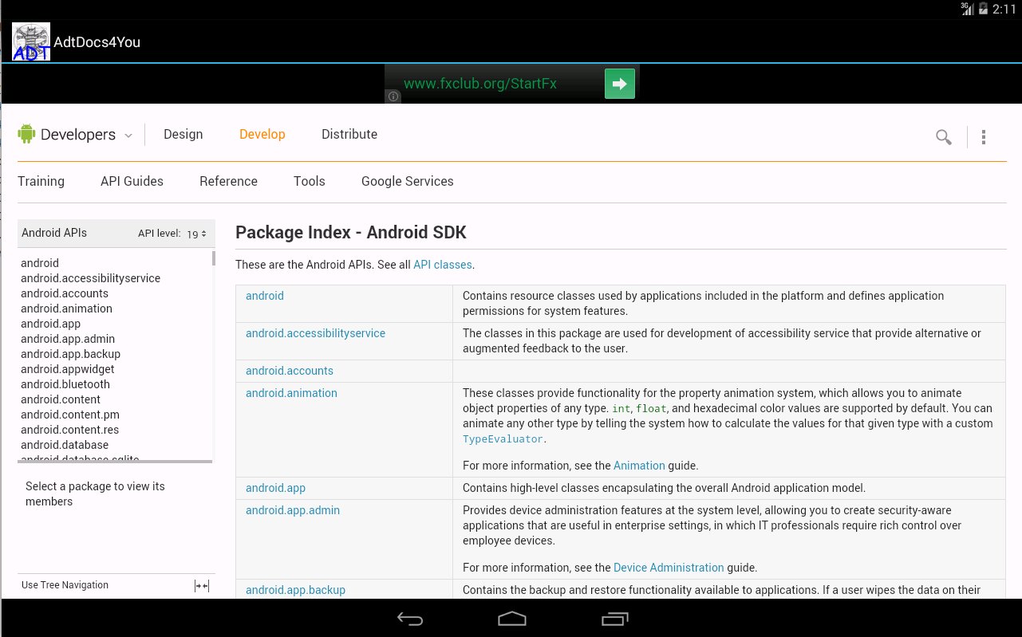The width and height of the screenshot is (1022, 637).
Task: Select android.animation in sidebar list
Action: click(66, 309)
